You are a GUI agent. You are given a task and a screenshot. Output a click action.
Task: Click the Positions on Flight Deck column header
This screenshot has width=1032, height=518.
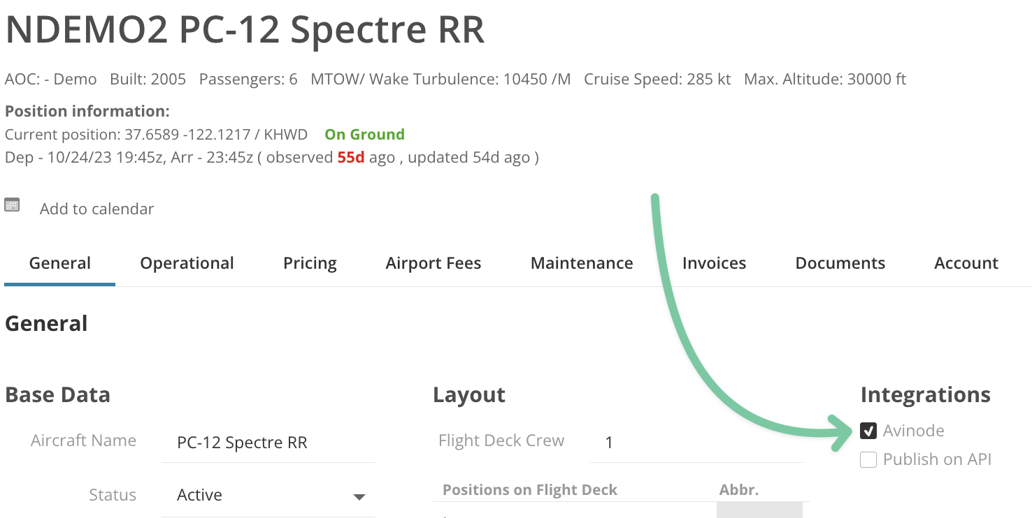tap(530, 490)
